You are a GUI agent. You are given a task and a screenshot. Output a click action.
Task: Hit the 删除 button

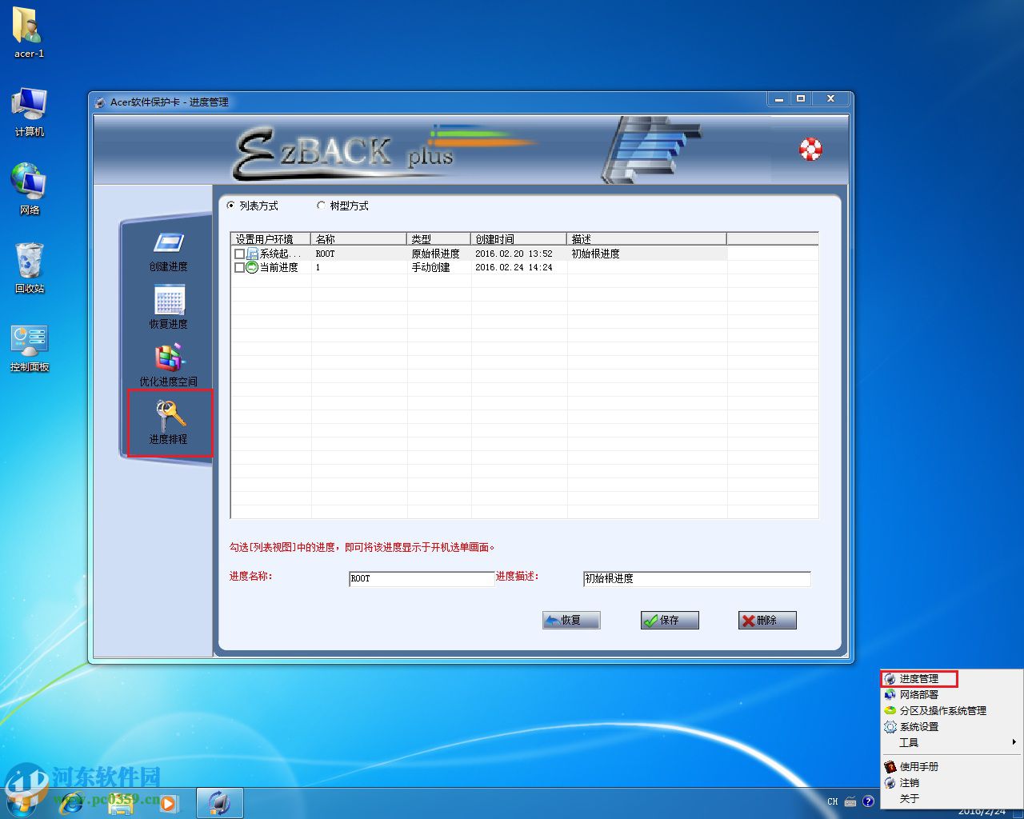click(x=767, y=620)
